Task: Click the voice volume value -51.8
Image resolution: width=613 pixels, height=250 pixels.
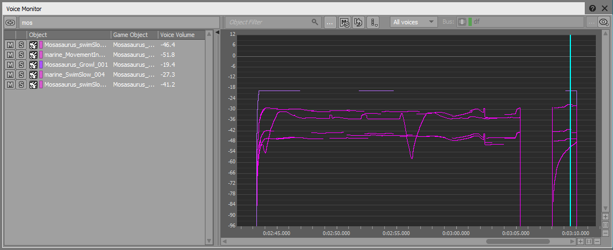Action: (x=167, y=55)
